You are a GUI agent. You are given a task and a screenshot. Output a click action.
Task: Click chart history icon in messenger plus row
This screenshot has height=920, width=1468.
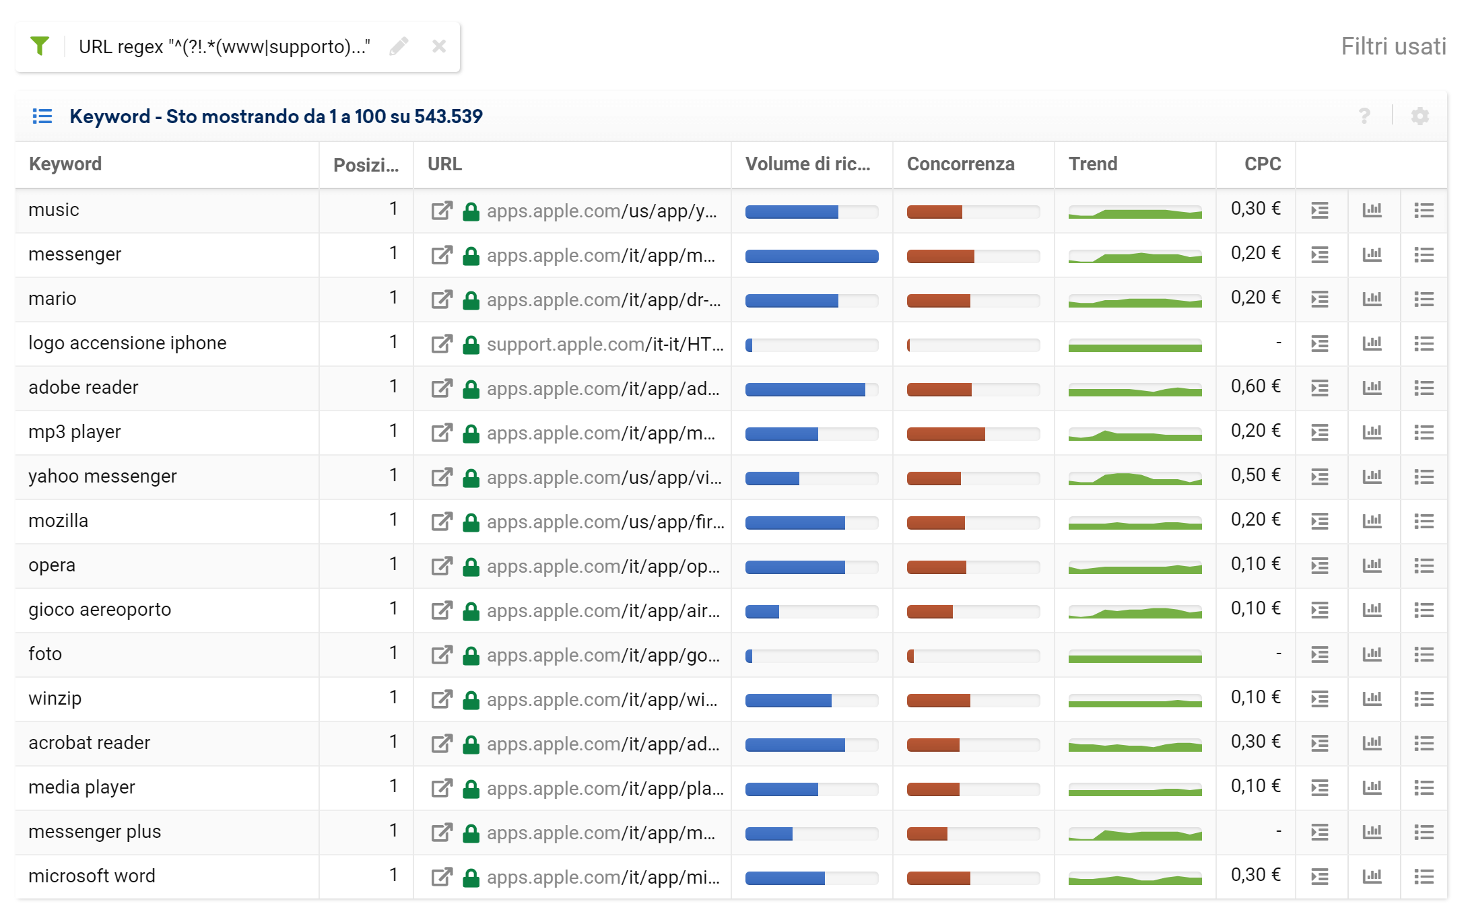(x=1372, y=833)
